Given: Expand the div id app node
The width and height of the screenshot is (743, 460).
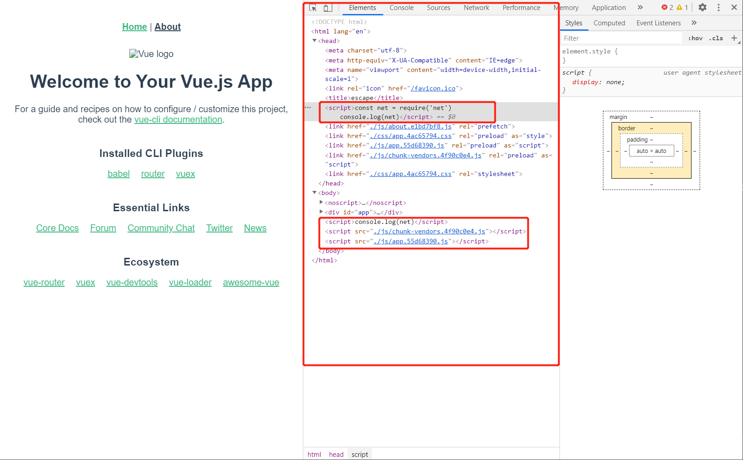Looking at the screenshot, I should coord(321,212).
